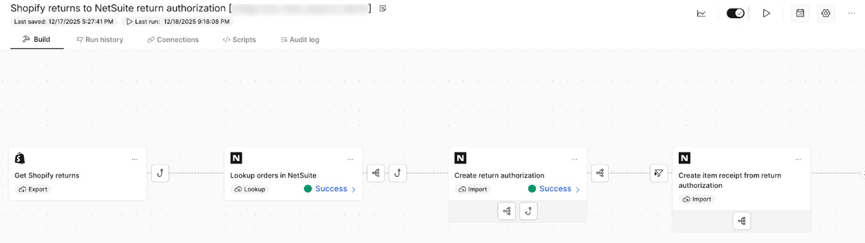Open the flow schedule calendar icon
The image size is (865, 243).
click(800, 13)
